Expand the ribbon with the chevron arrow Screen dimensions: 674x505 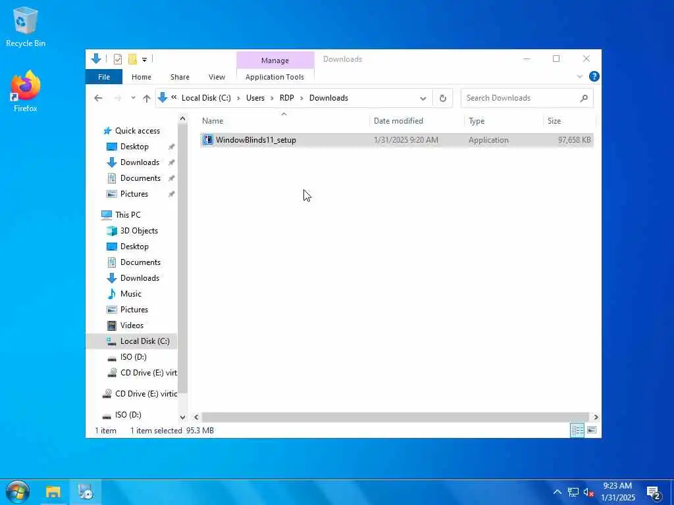tap(579, 76)
